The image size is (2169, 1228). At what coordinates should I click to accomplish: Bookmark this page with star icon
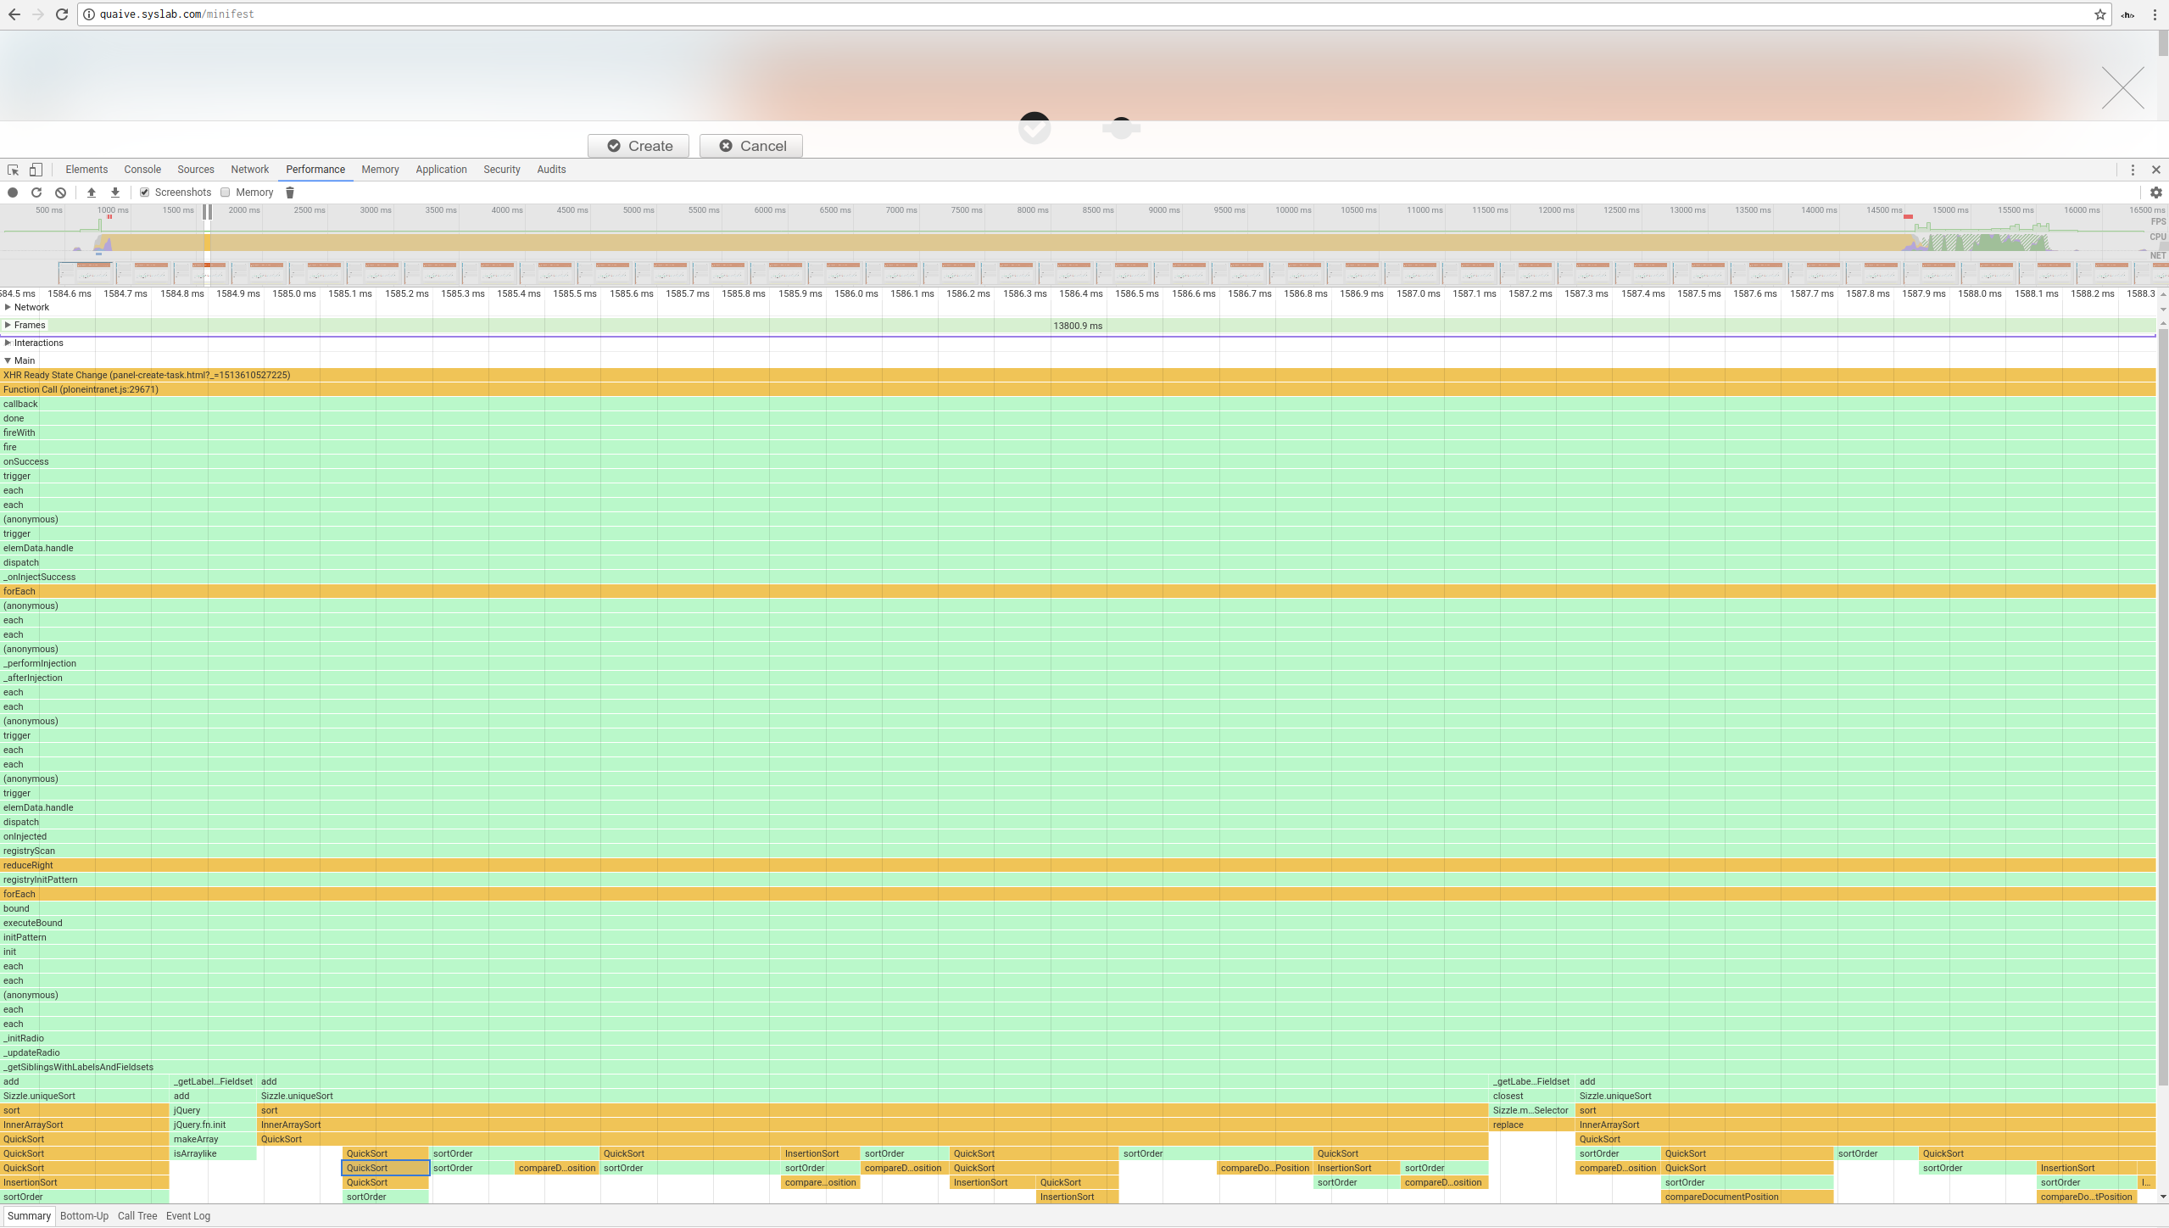coord(2100,14)
